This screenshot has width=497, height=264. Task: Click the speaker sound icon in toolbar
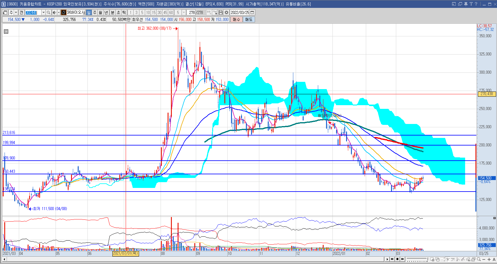coord(54,12)
